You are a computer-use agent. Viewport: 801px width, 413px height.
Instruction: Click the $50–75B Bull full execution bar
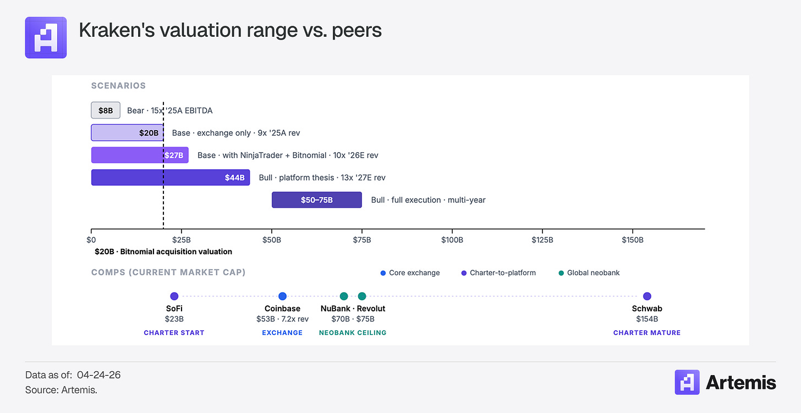click(x=317, y=200)
